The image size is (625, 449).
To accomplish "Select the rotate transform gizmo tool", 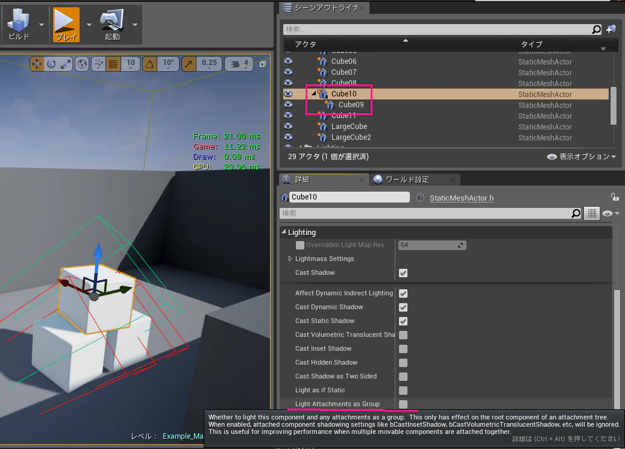I will click(x=51, y=64).
